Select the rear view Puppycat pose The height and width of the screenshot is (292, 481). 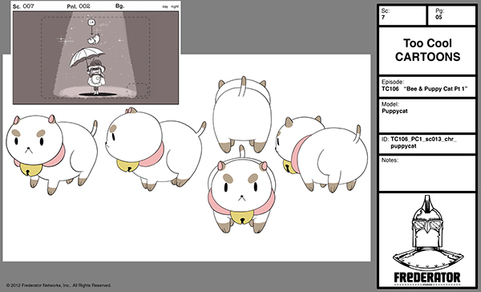pos(242,115)
